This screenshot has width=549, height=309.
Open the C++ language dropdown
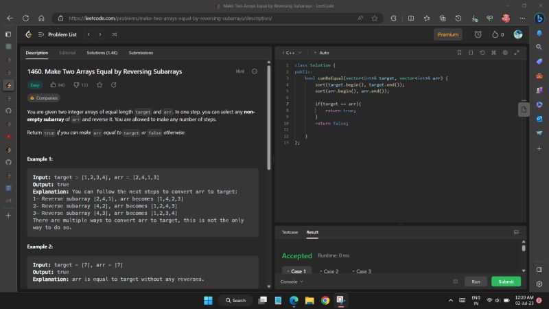pos(293,53)
